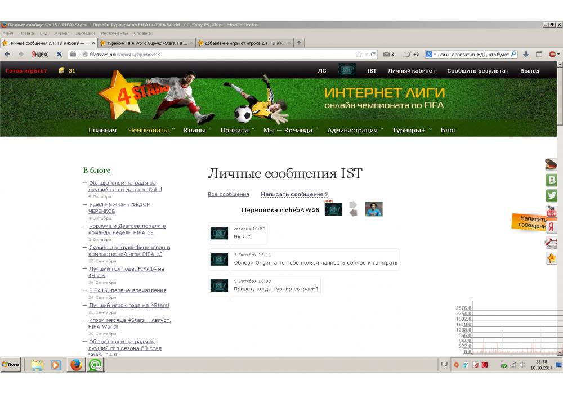This screenshot has width=563, height=394.
Task: Click the lifebuoy help sidebar icon
Action: tap(552, 243)
